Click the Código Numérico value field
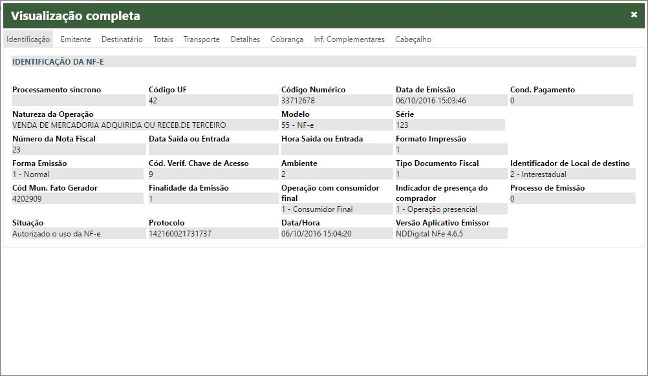 click(336, 101)
